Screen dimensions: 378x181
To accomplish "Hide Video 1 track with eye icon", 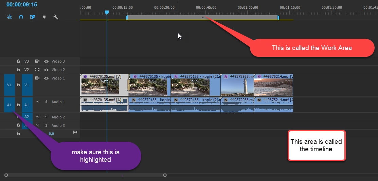I will tap(46, 78).
